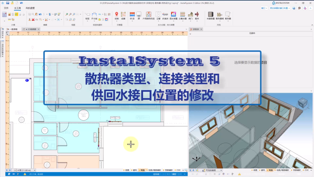Screen dimensions: 314x177
Task: Toggle 顶面辐射 layer in 2D editor
Action: (x=168, y=170)
